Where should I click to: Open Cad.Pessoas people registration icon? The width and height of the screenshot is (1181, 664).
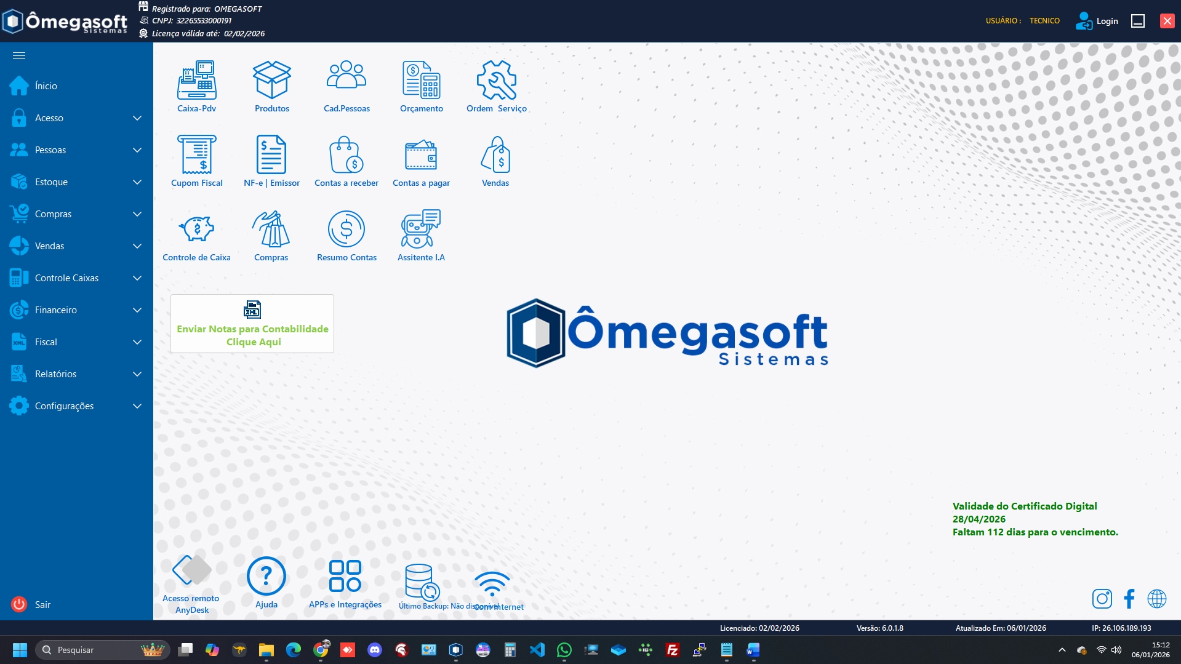click(346, 76)
